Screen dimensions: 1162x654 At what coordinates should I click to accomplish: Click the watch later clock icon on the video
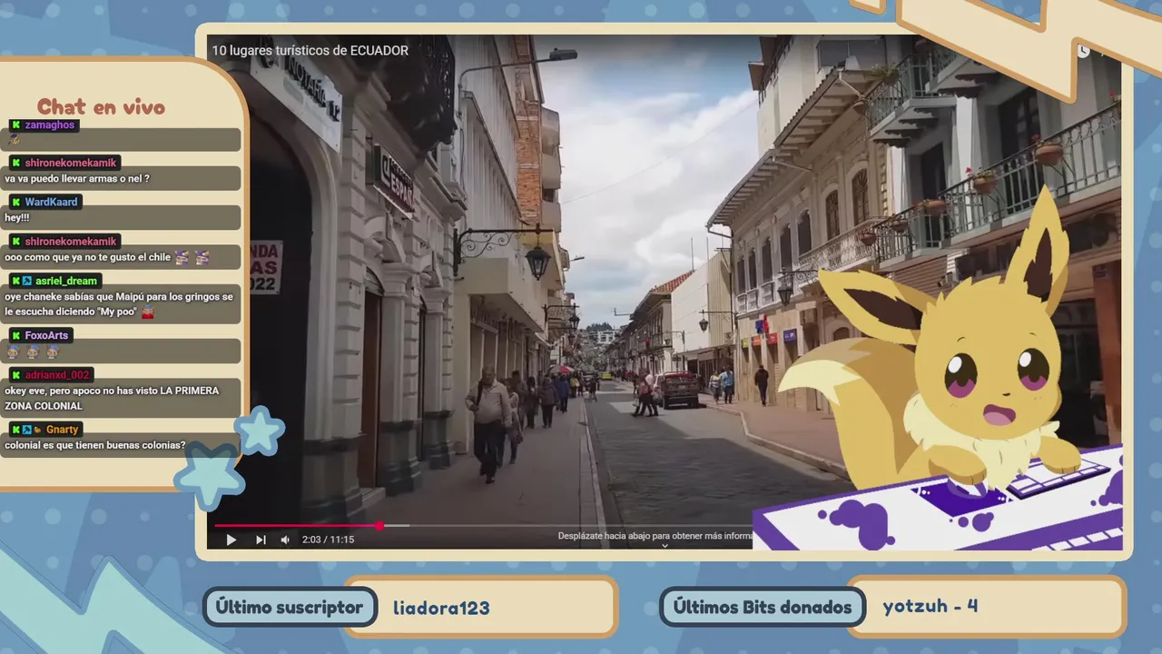1083,52
